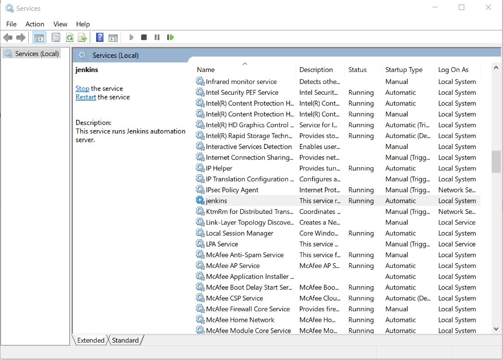
Task: Select the Internet Connection Sharing... service name
Action: pyautogui.click(x=250, y=157)
